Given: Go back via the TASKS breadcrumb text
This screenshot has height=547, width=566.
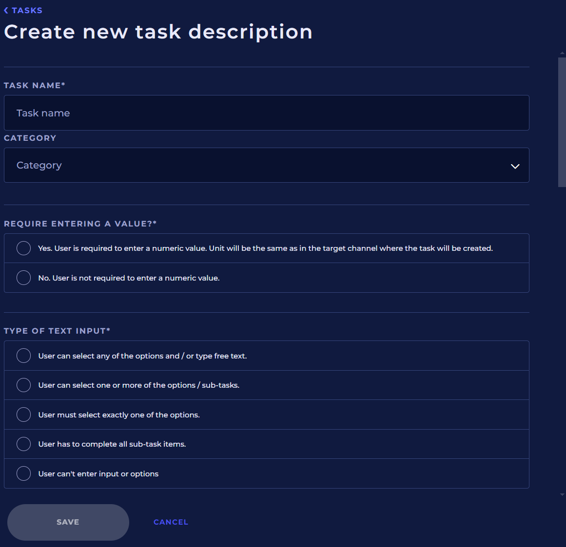Looking at the screenshot, I should (27, 10).
